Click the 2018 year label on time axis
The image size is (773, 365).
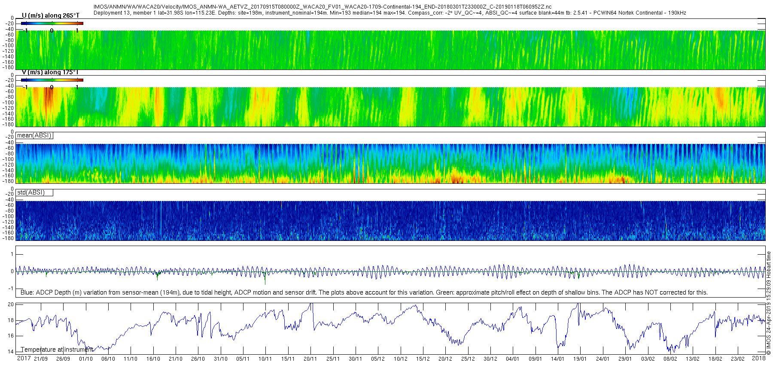click(x=759, y=359)
